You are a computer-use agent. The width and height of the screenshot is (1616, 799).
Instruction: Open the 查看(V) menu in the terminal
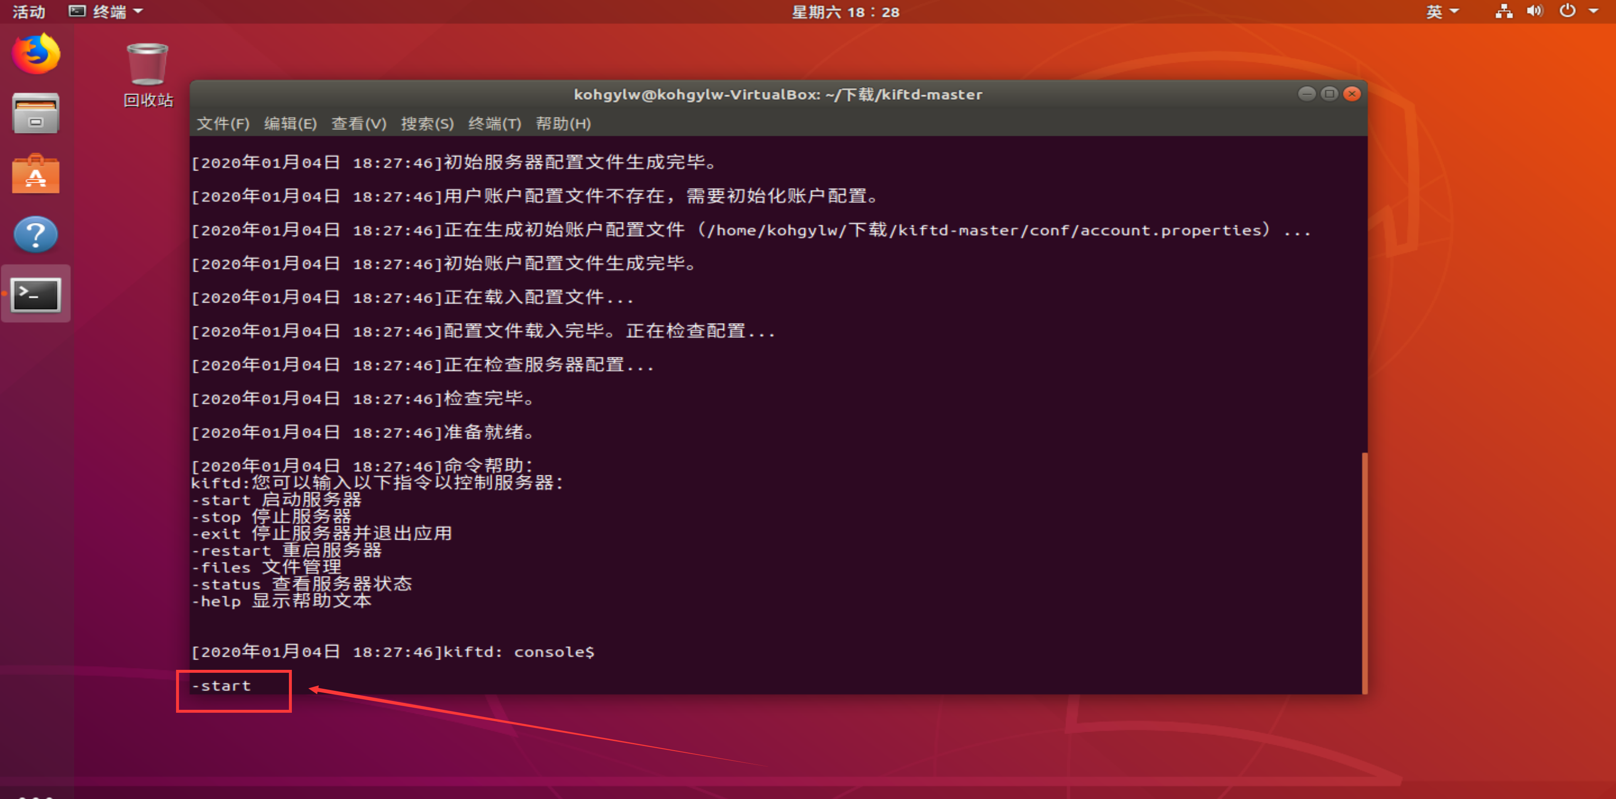358,123
